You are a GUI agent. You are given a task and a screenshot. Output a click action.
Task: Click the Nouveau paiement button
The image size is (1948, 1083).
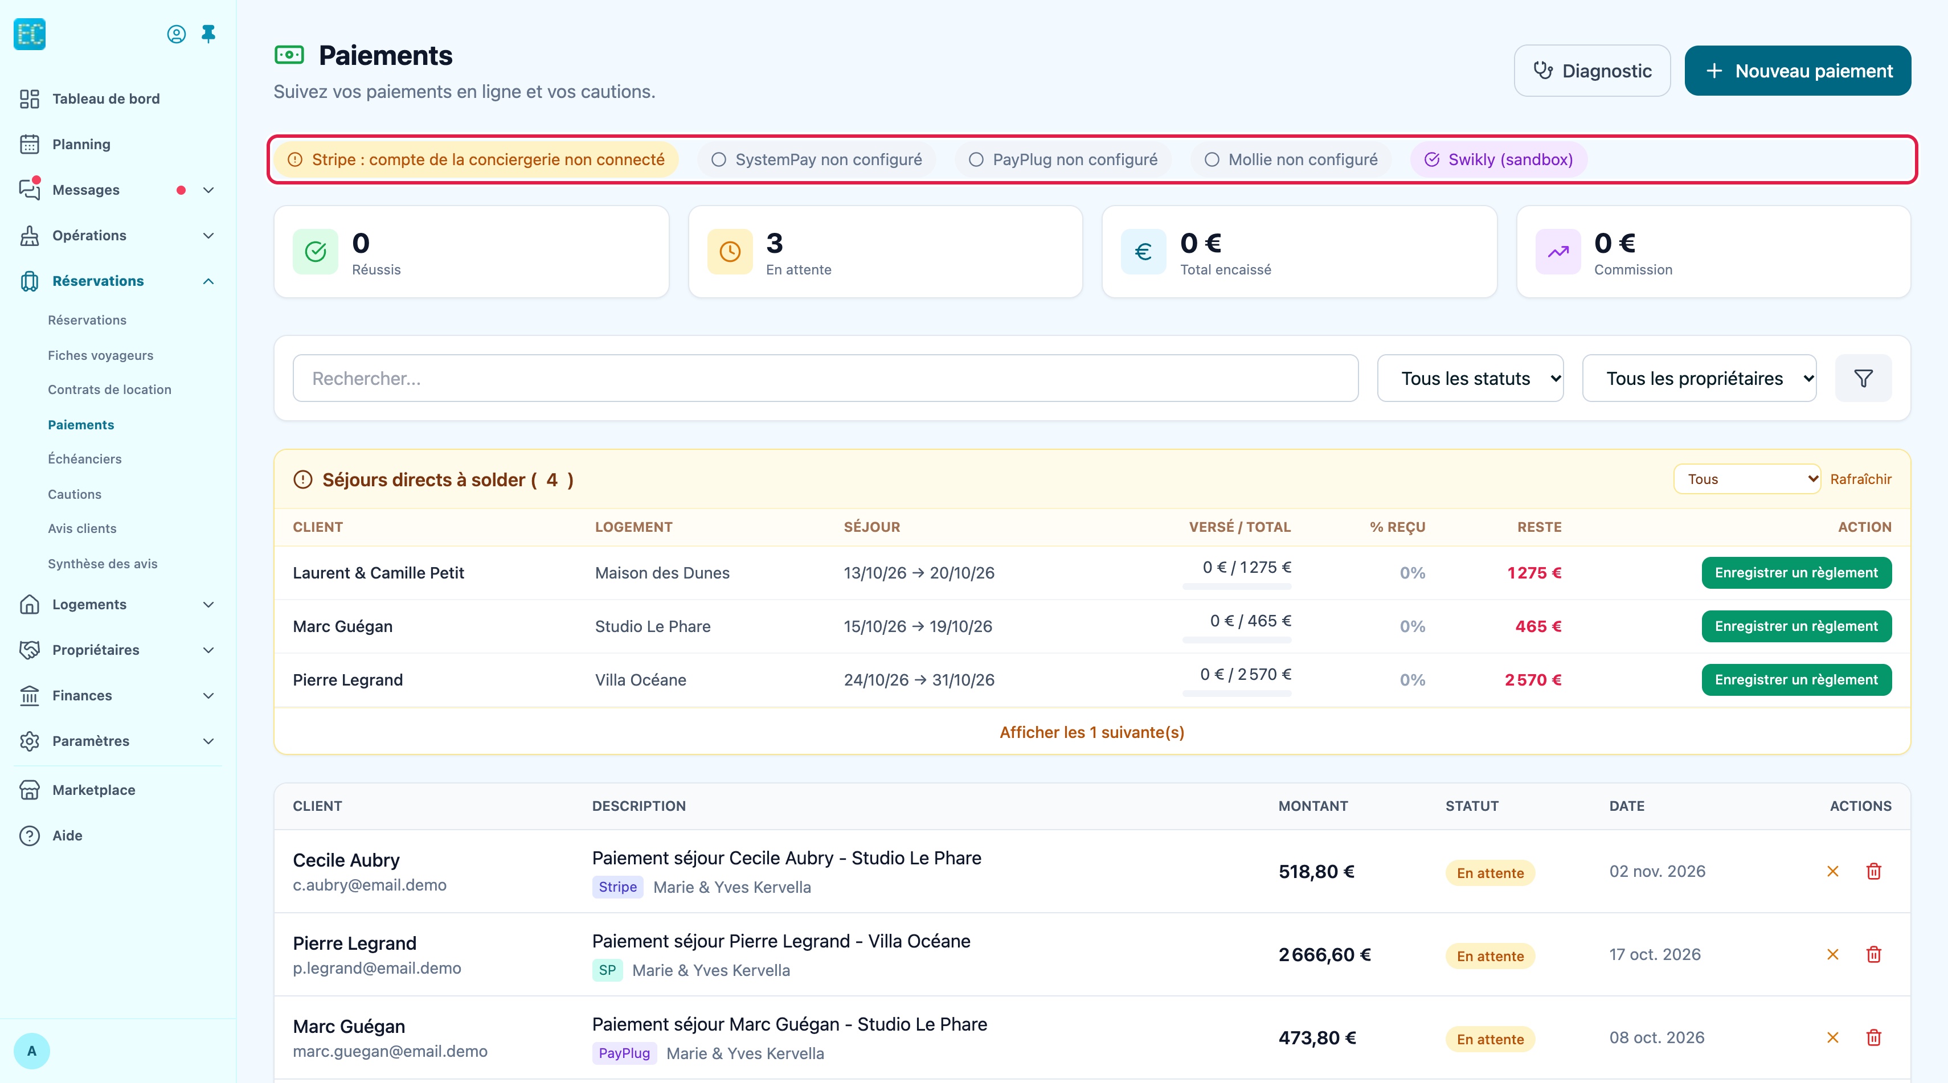point(1798,71)
